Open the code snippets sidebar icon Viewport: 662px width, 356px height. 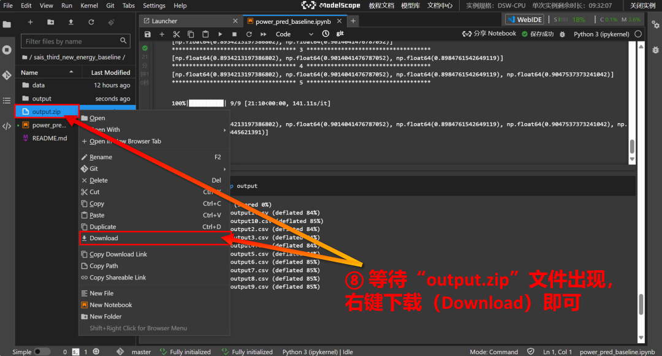click(7, 126)
